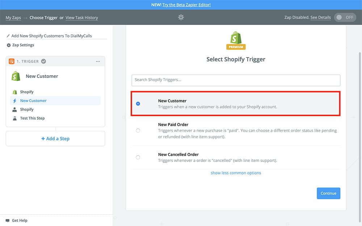Click Shopify bag icon beside New Customer title

coord(16,76)
